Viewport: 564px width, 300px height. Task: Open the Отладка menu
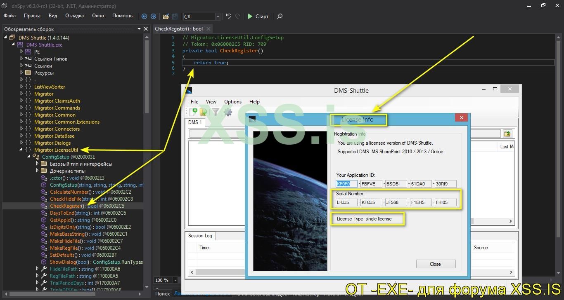coord(74,16)
